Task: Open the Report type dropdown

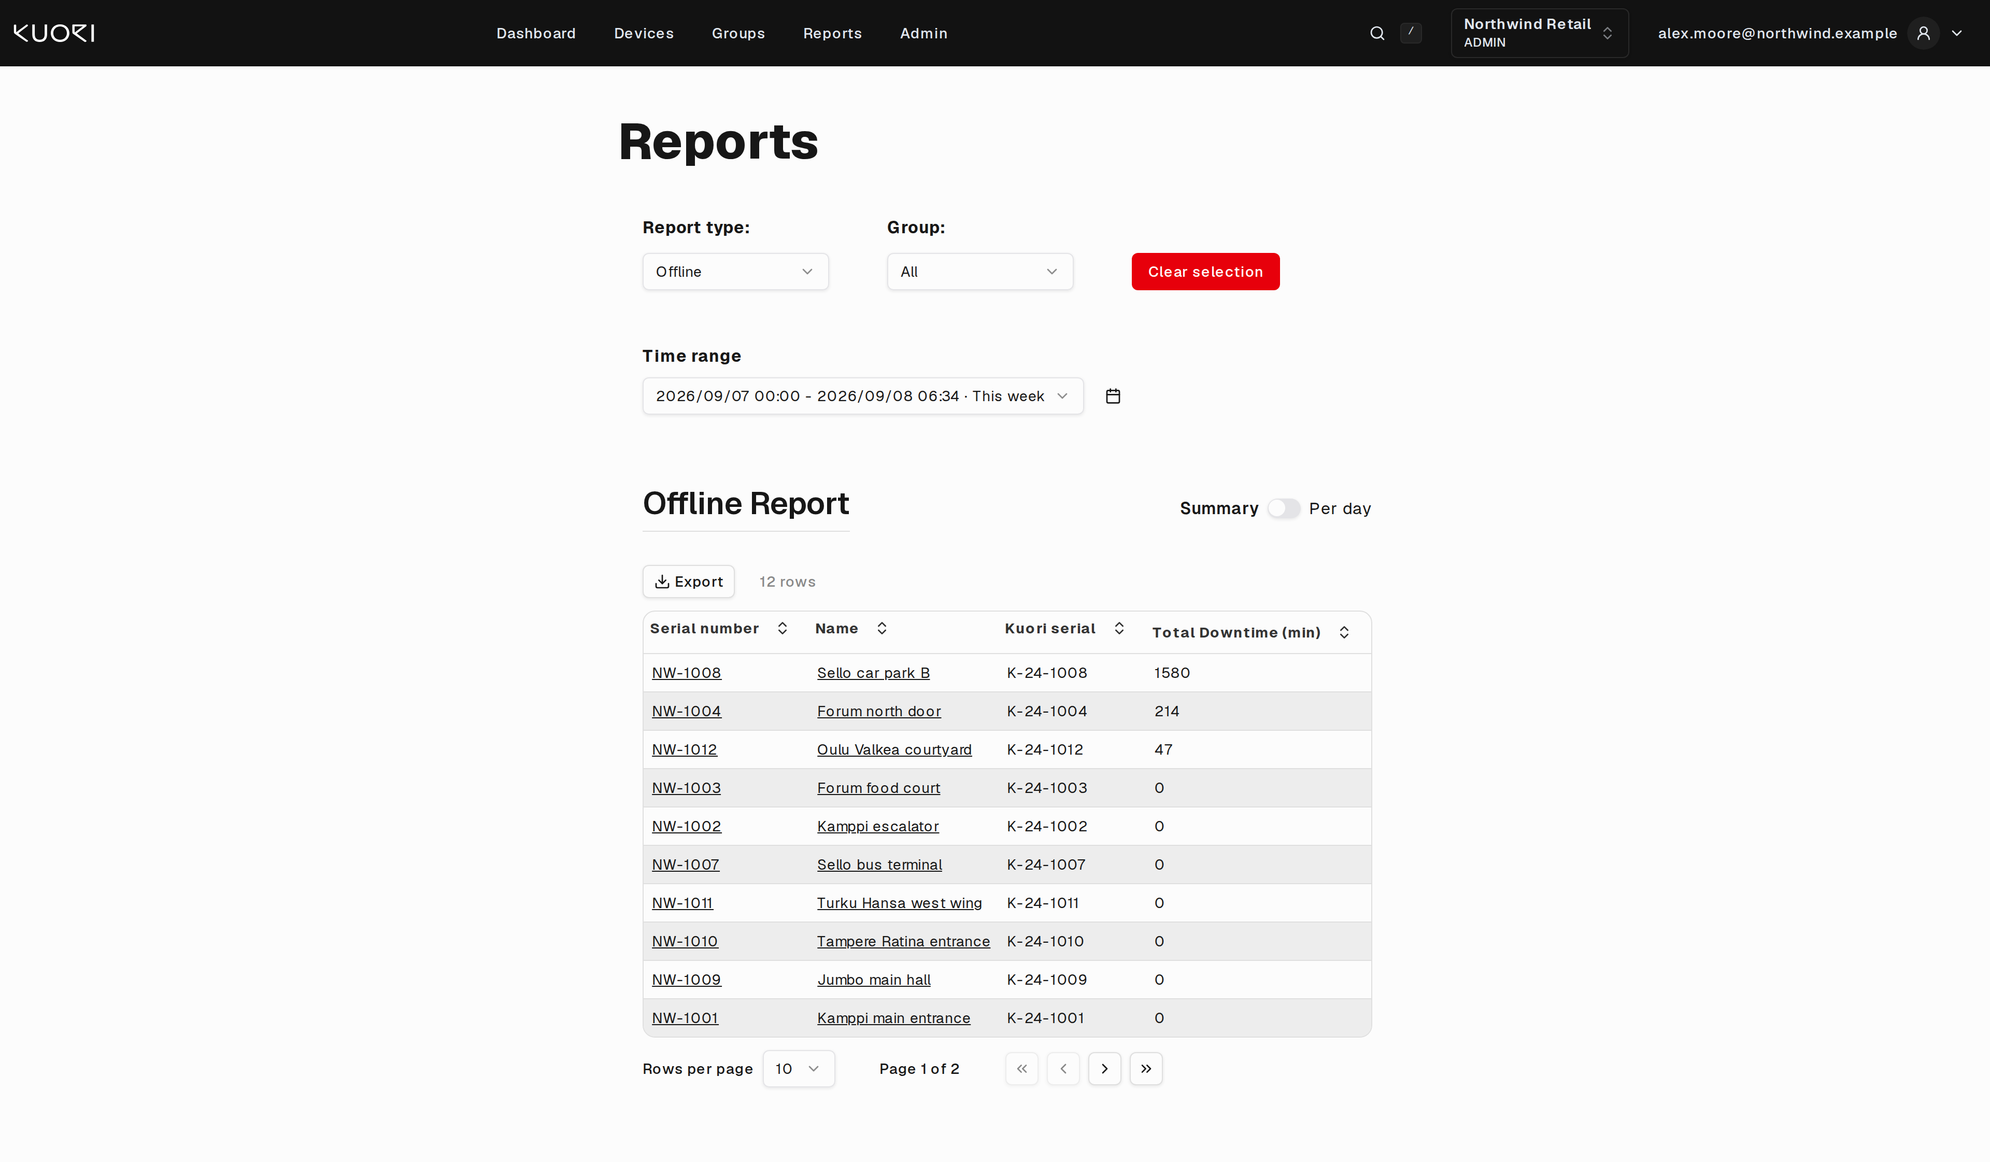Action: pos(735,272)
